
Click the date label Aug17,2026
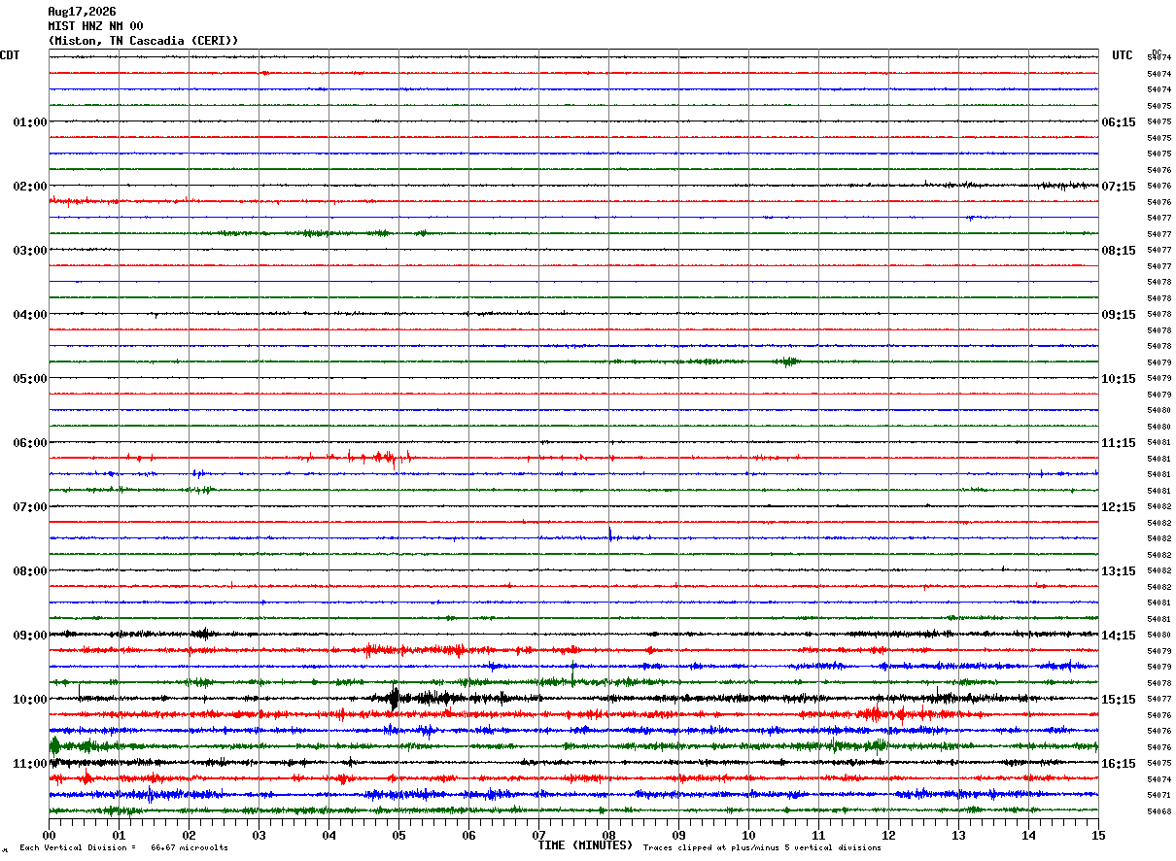[82, 12]
